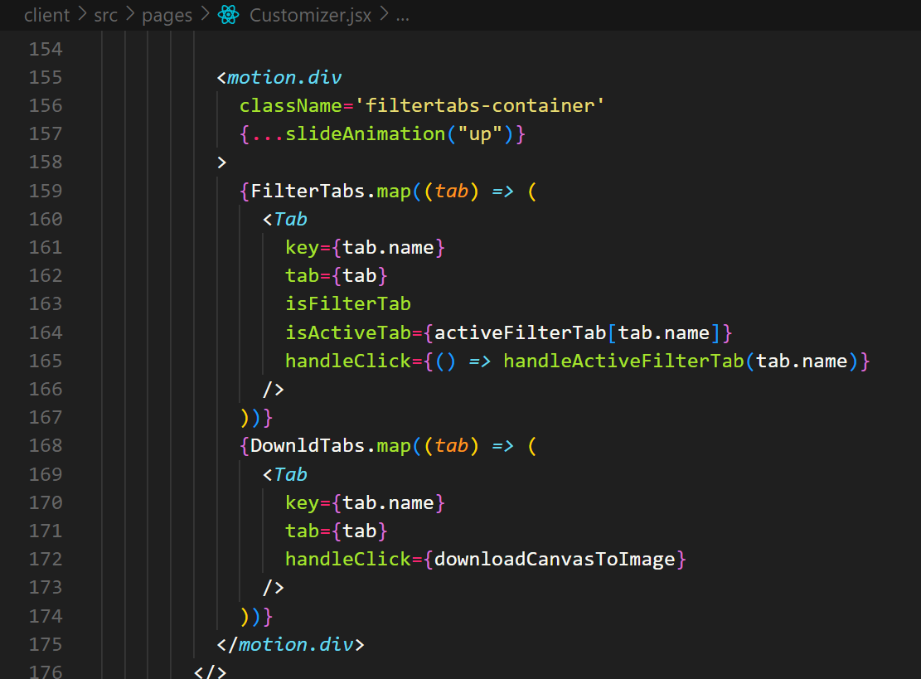Click the chevron separator after src

pos(128,15)
